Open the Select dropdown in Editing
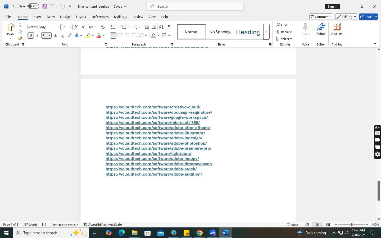381x238 pixels. [284, 39]
